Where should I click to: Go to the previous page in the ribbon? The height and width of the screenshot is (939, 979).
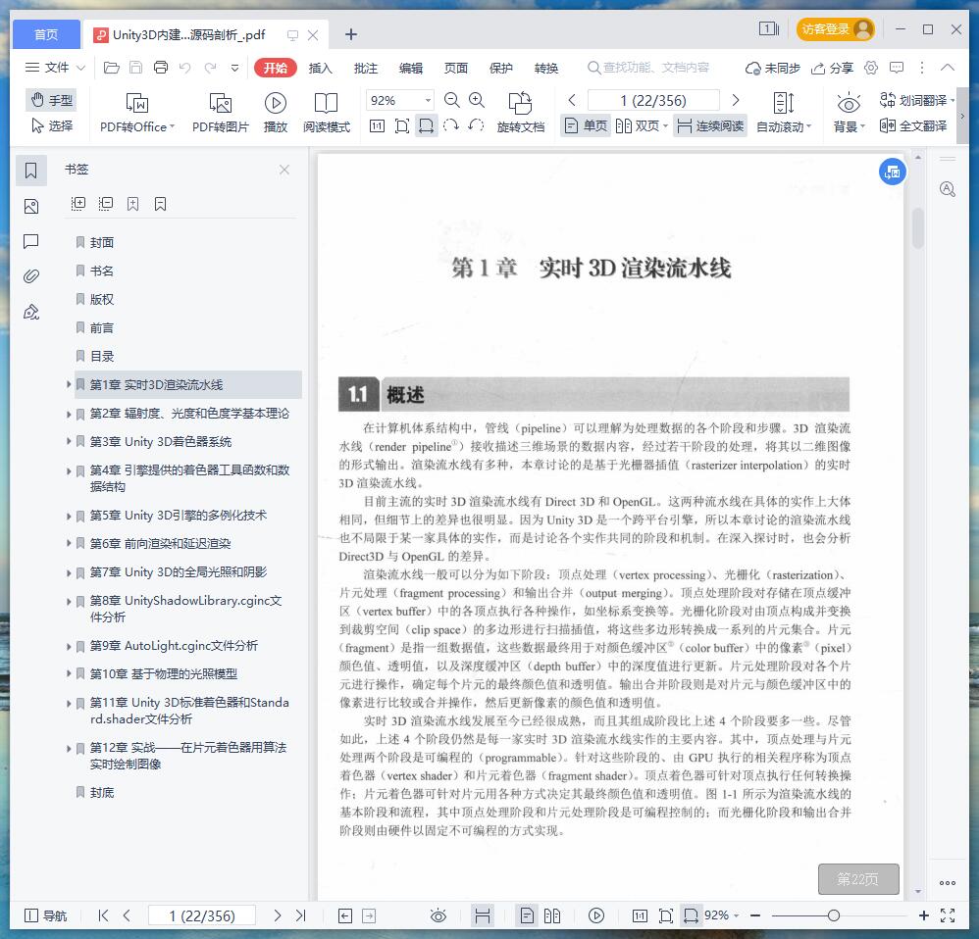[572, 100]
